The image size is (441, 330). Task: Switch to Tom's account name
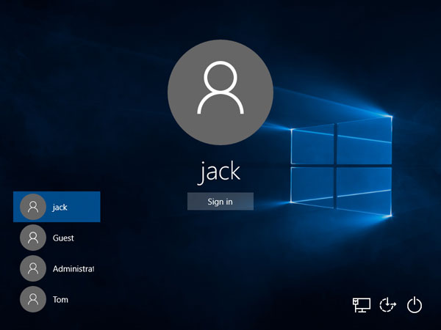click(x=60, y=300)
